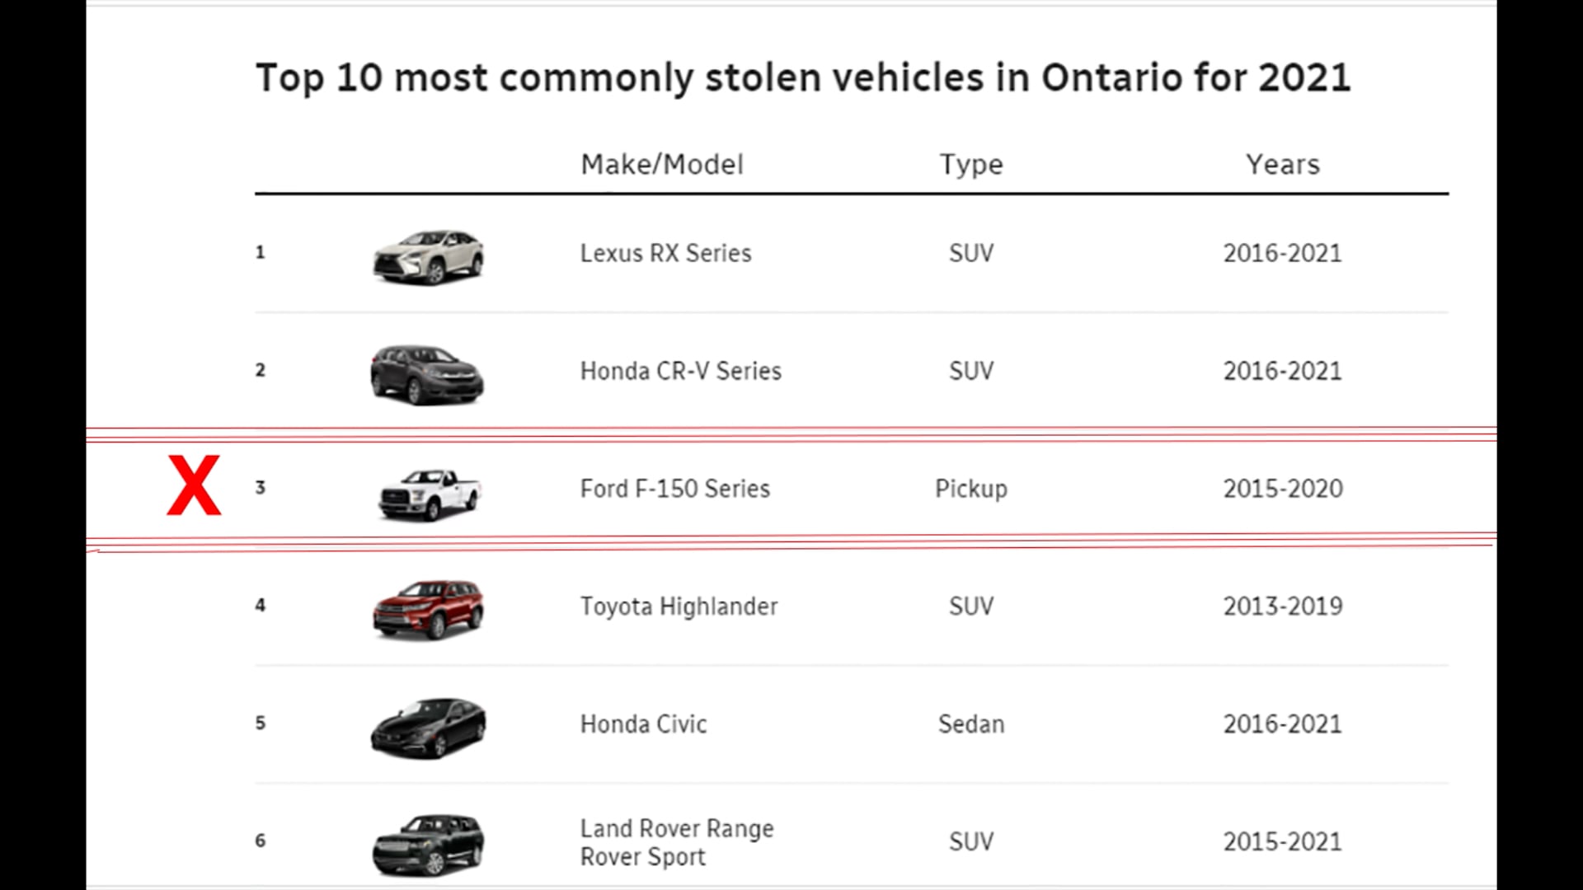
Task: Click the Lexus RX Series car image
Action: [428, 257]
